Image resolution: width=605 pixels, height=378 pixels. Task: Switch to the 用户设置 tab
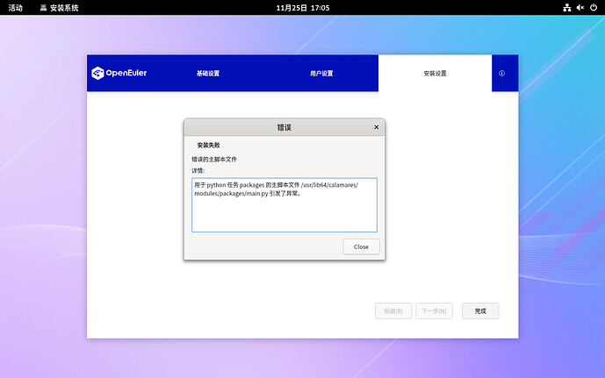pyautogui.click(x=321, y=74)
